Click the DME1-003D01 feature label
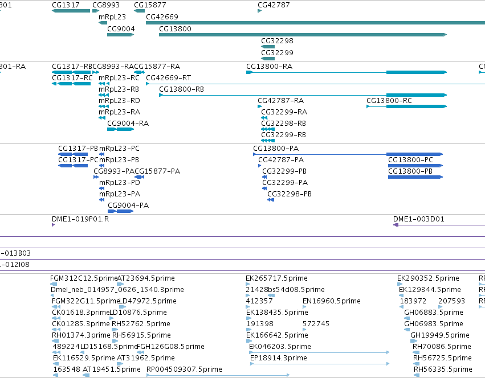 (418, 219)
